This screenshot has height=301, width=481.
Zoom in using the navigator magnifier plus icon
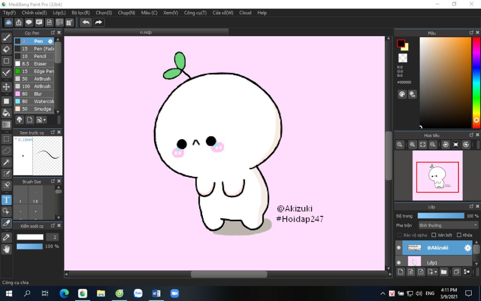412,145
